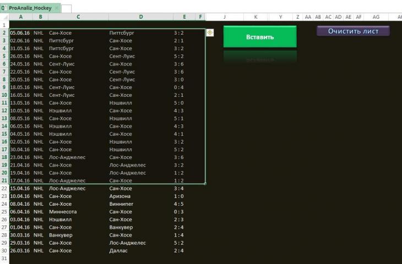This screenshot has width=402, height=264.
Task: Click the Excel file icon on the workbook tab
Action: (4, 8)
